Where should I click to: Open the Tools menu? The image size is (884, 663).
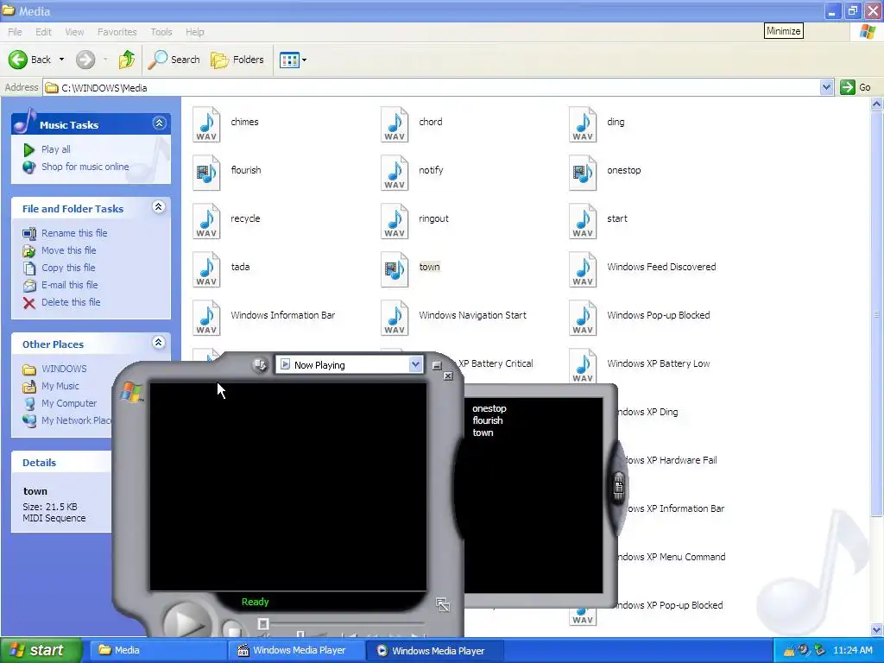click(161, 32)
